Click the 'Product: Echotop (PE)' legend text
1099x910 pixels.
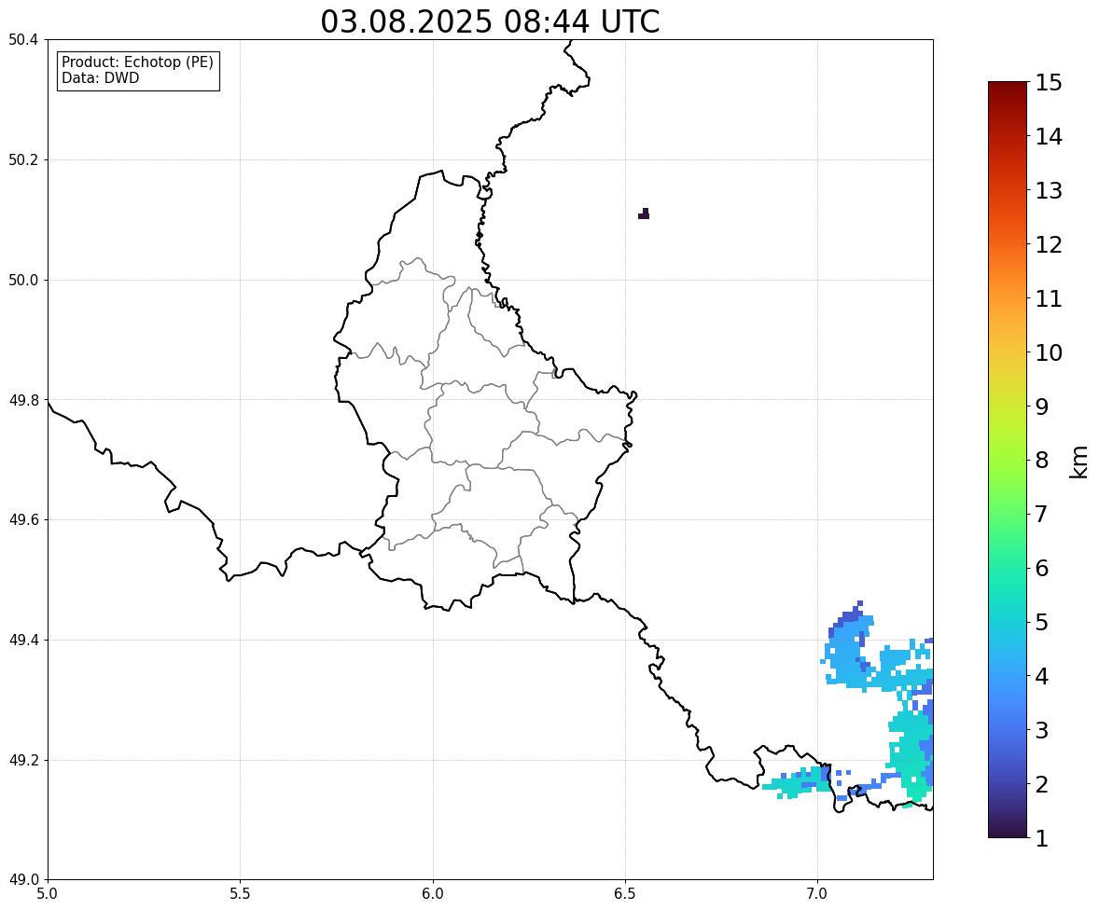[137, 62]
